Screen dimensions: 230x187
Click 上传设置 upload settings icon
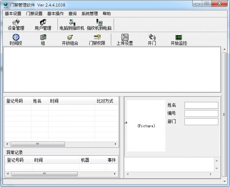pyautogui.click(x=125, y=39)
